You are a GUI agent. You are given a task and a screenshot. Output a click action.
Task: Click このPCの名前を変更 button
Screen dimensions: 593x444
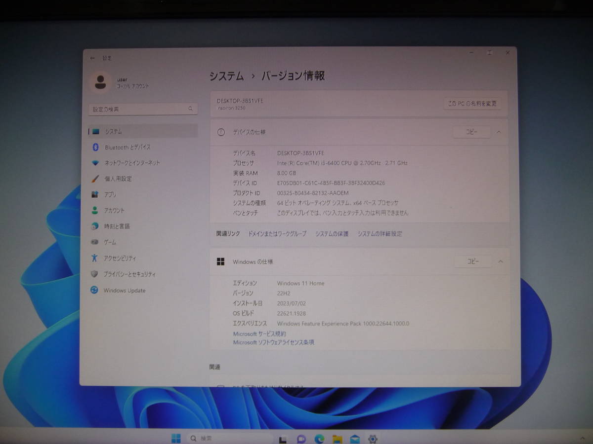tap(472, 104)
